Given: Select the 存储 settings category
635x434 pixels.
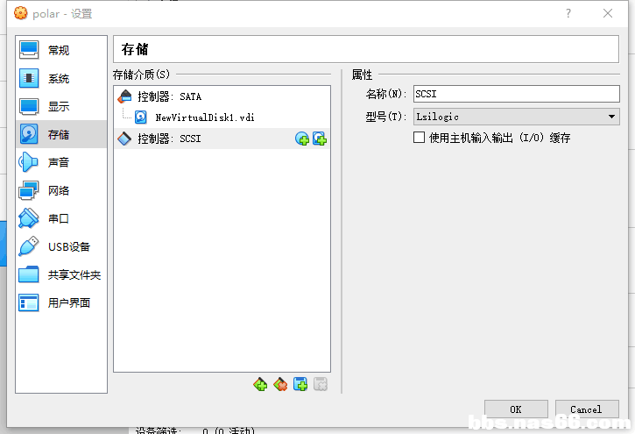Looking at the screenshot, I should pos(60,134).
